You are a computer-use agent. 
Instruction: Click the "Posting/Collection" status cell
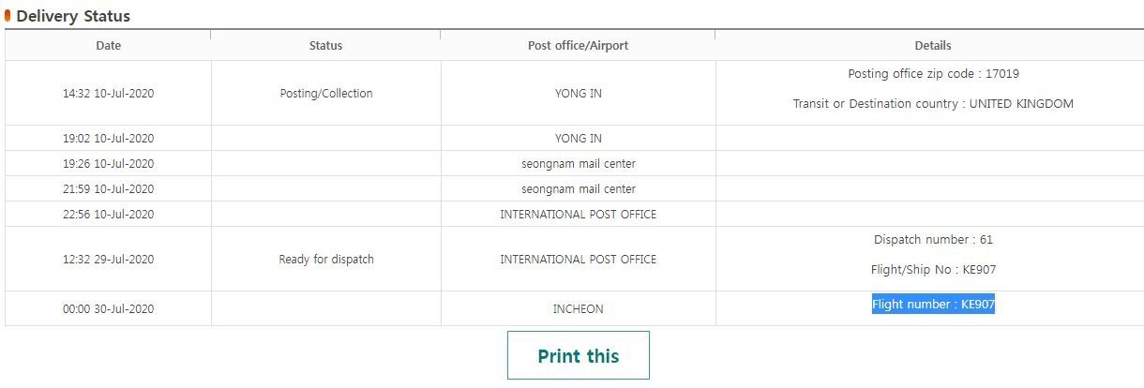tap(325, 94)
